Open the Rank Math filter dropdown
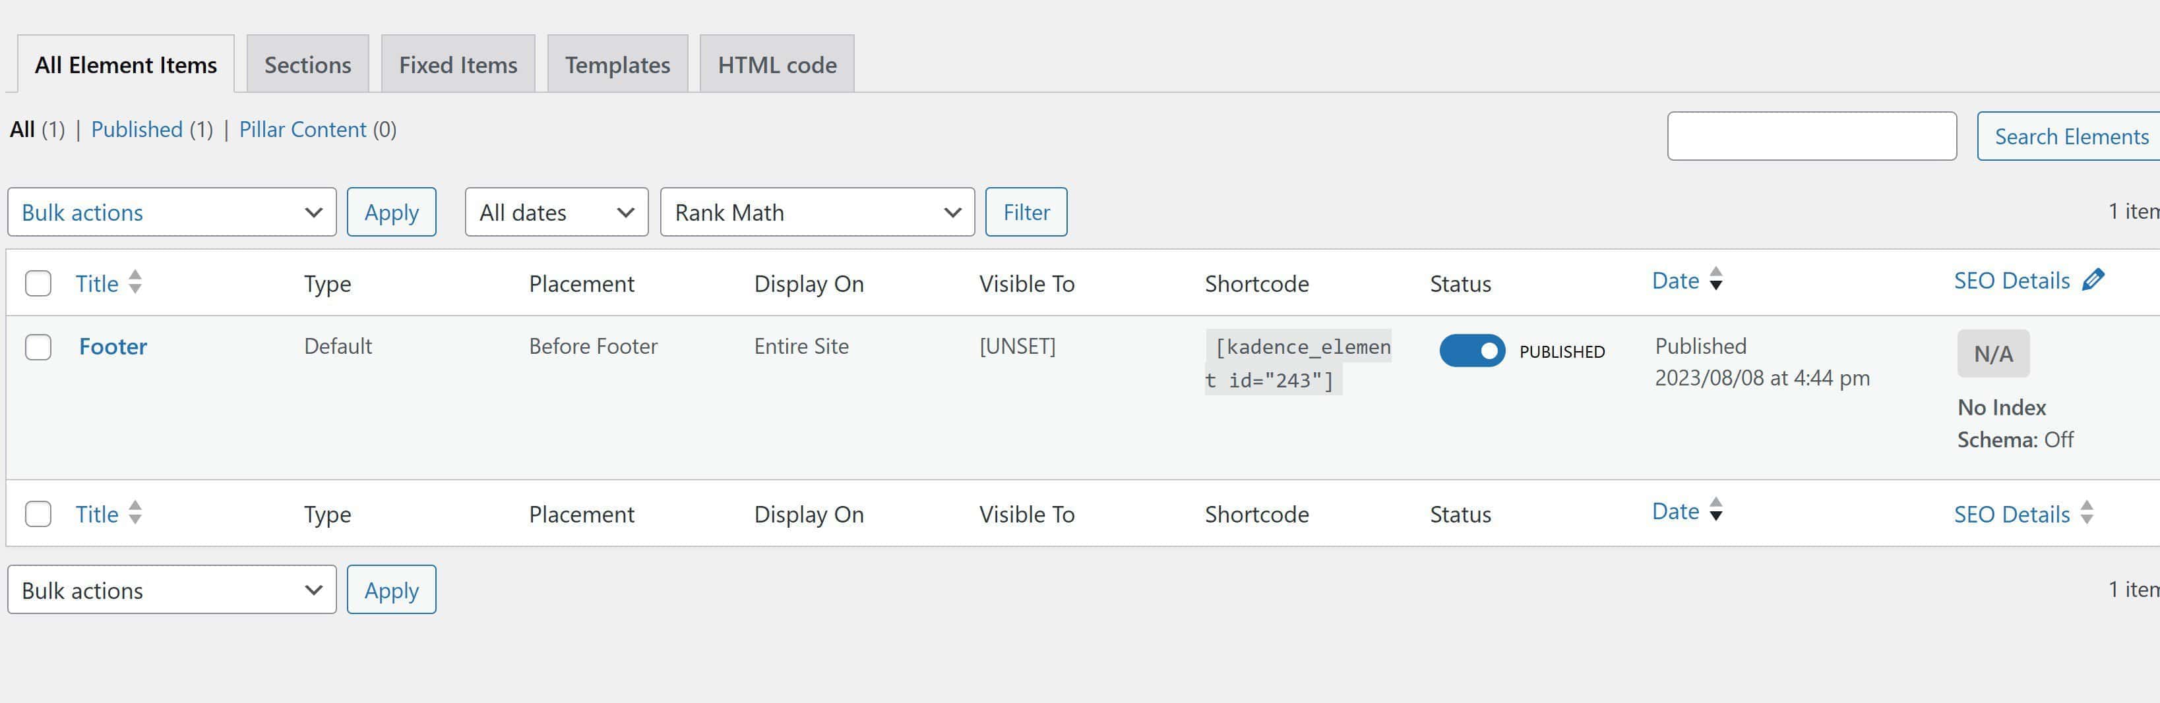Image resolution: width=2160 pixels, height=703 pixels. click(x=817, y=212)
